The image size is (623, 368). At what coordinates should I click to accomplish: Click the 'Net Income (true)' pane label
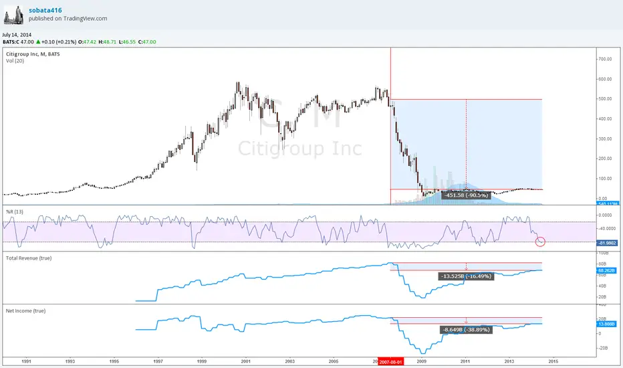25,310
